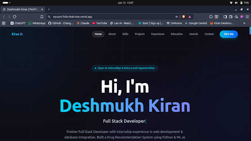Image resolution: width=251 pixels, height=141 pixels.
Task: Open the browser hamburger menu
Action: (x=247, y=17)
